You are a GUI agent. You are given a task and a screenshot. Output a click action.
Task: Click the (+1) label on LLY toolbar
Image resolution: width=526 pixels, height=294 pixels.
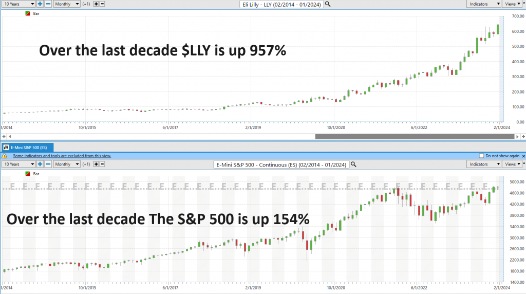pyautogui.click(x=86, y=4)
